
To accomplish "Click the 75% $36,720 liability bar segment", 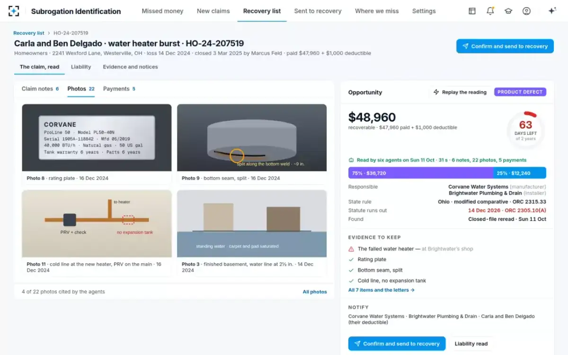I will [421, 173].
